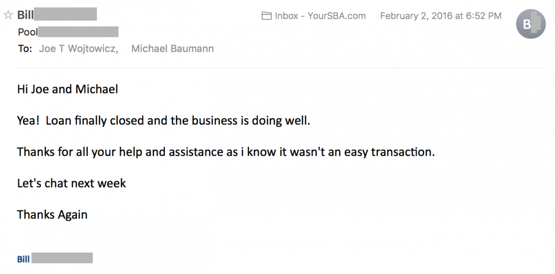The image size is (555, 274).
Task: Click the blue Bill signature name
Action: coord(23,259)
